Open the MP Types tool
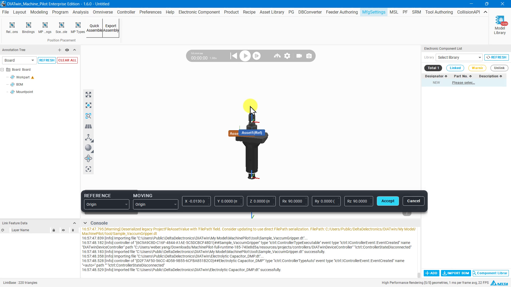 [78, 28]
